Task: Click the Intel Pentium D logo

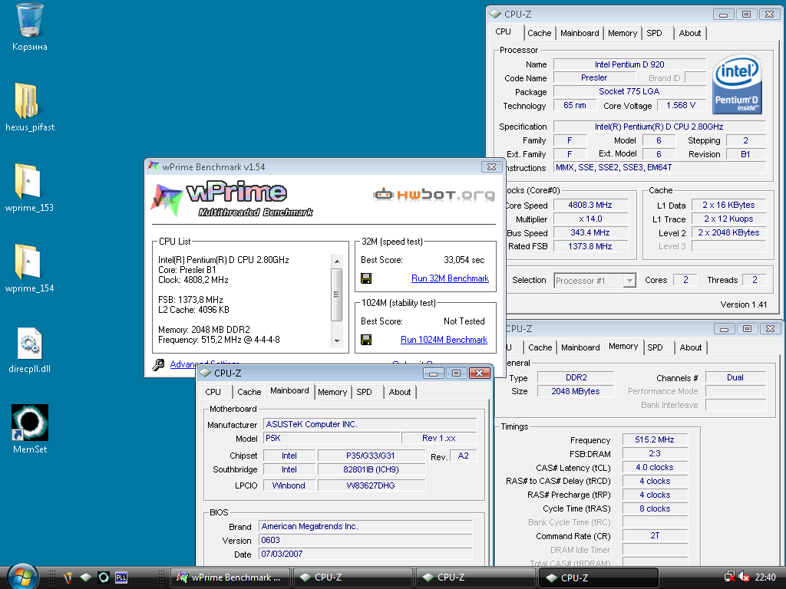Action: click(737, 84)
